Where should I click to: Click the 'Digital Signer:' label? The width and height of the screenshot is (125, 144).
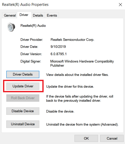tap(31, 61)
